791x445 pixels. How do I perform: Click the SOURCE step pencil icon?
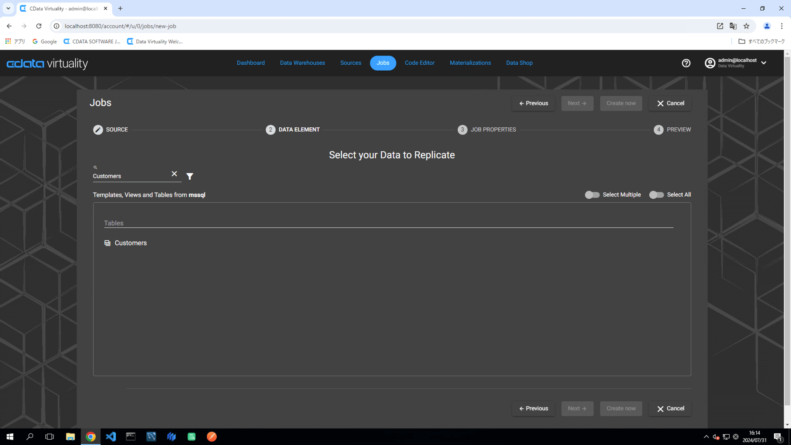(98, 130)
